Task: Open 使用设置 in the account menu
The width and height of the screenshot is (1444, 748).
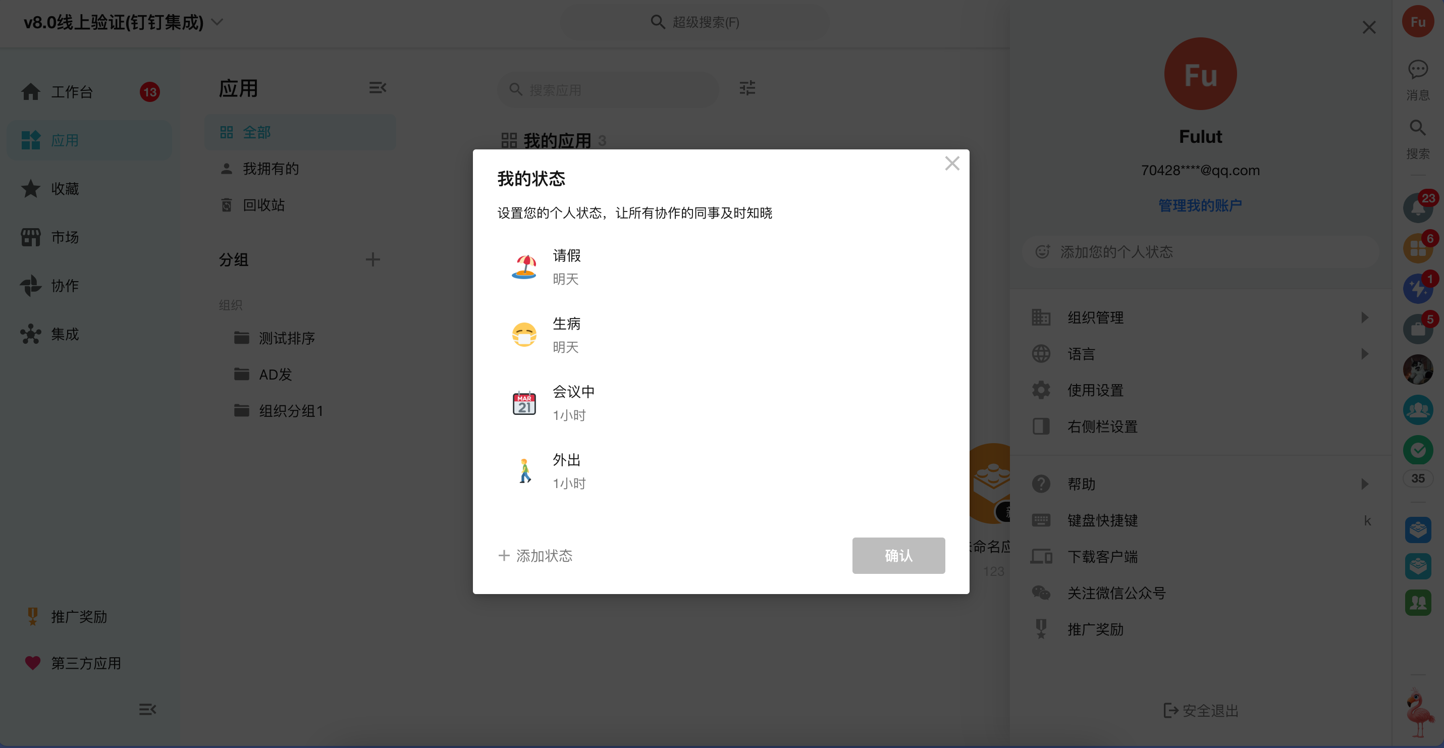Action: click(1095, 390)
